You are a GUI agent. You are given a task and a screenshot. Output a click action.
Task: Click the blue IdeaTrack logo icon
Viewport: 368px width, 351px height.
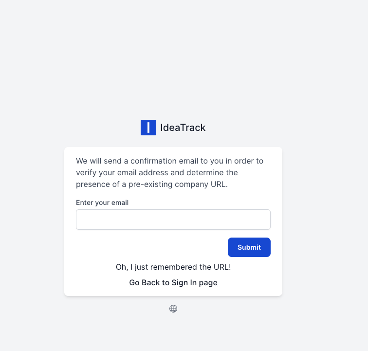[x=148, y=128]
